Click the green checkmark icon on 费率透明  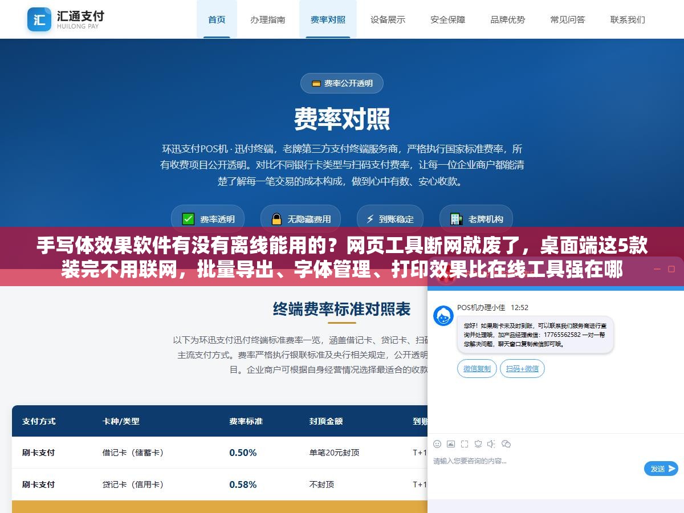(188, 219)
